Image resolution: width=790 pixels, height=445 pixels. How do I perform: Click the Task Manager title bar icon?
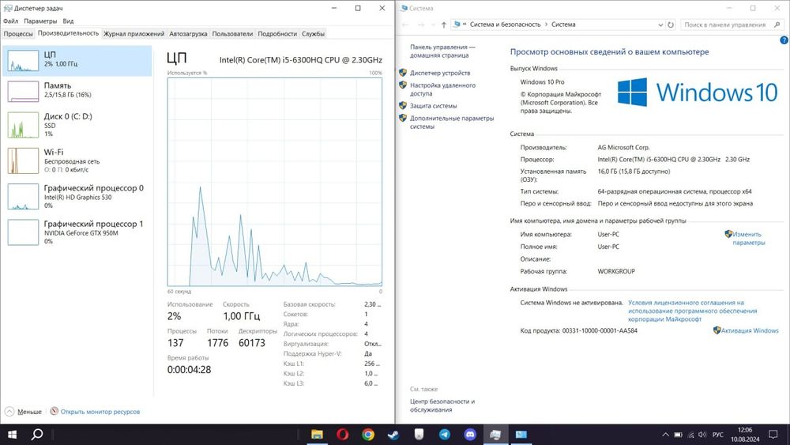[8, 8]
